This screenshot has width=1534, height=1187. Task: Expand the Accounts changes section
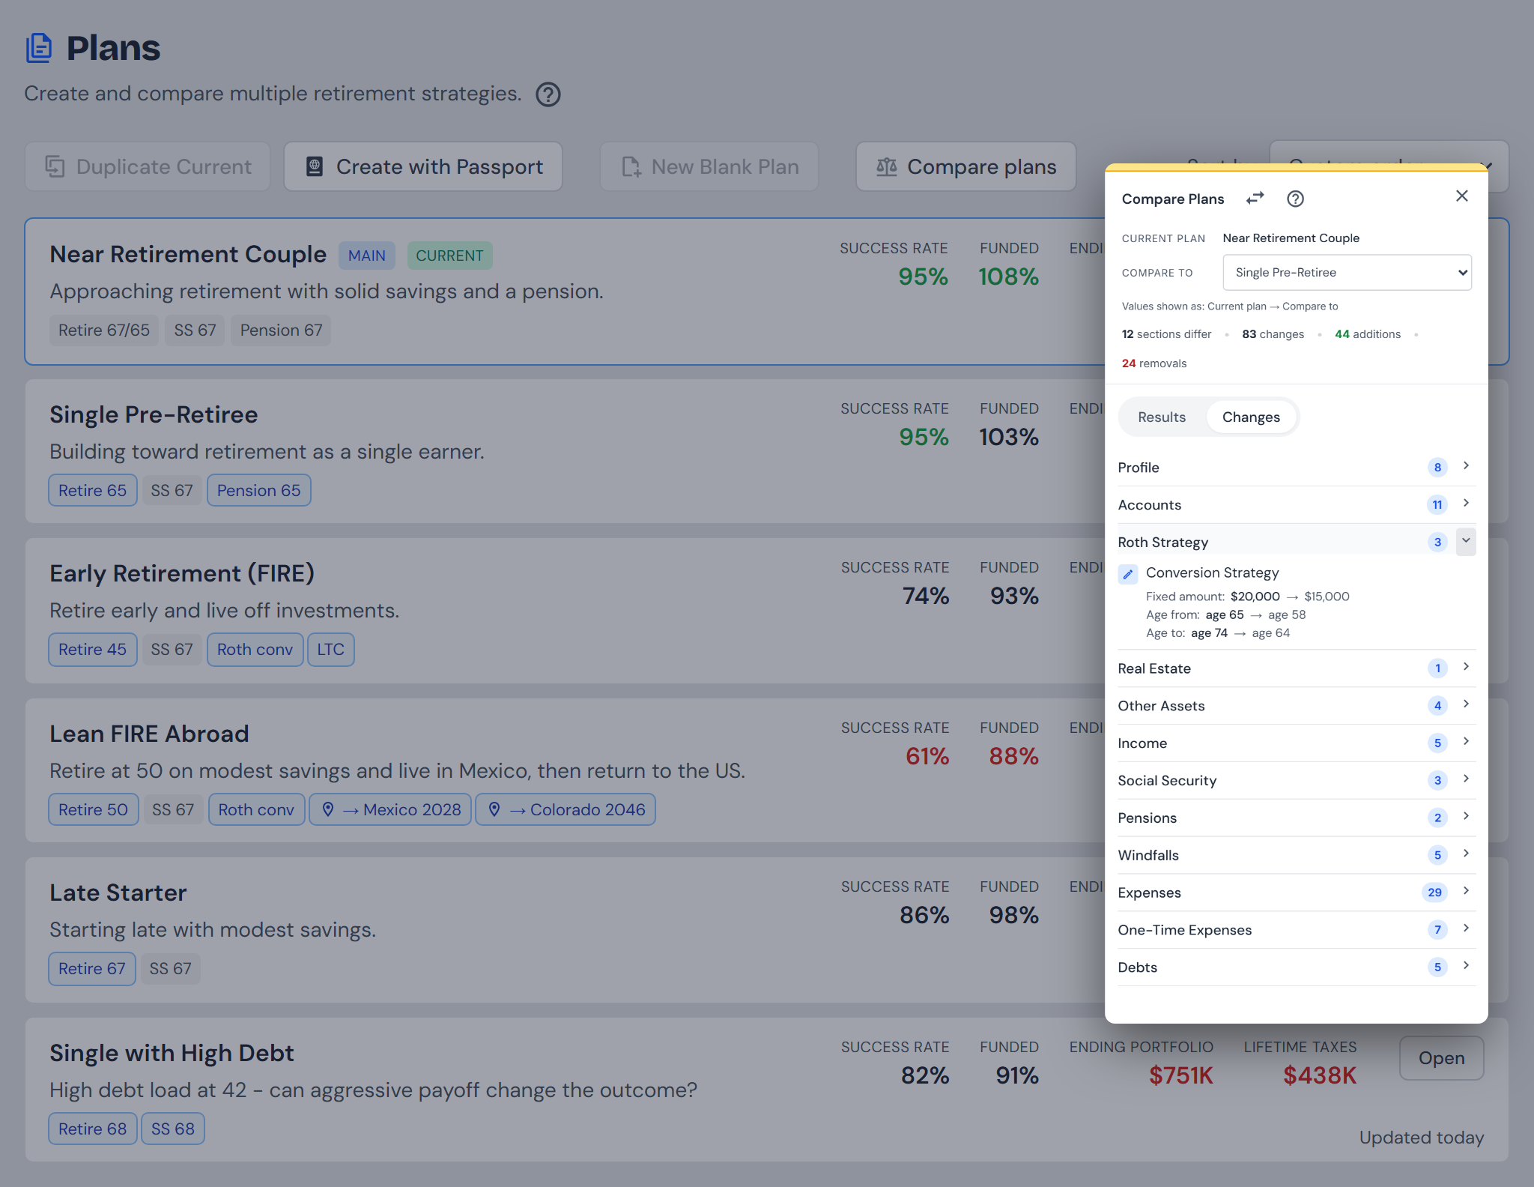1297,505
